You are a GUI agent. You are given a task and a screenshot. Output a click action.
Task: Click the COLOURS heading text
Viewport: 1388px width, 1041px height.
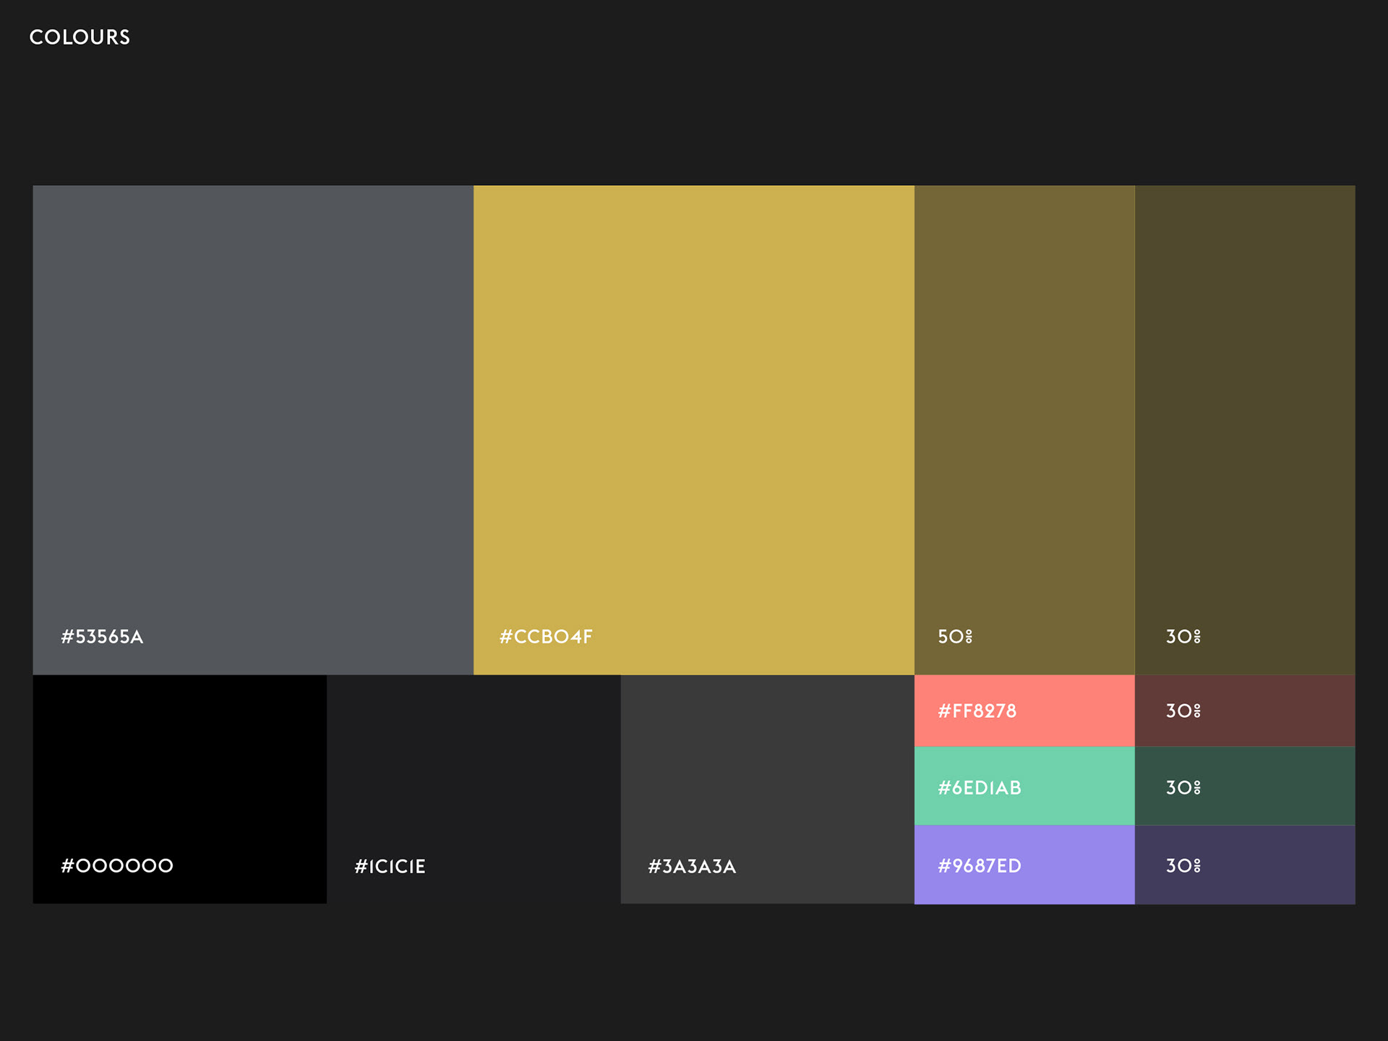coord(80,38)
